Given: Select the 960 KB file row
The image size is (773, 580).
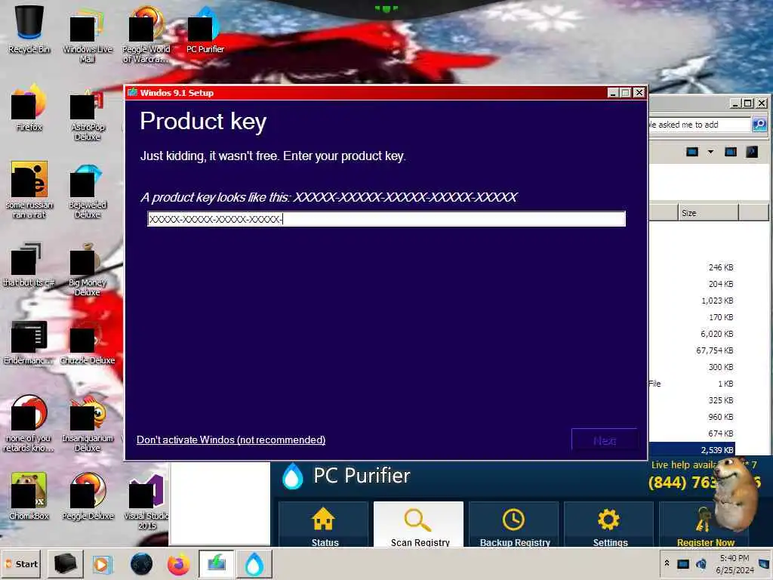Looking at the screenshot, I should click(692, 417).
